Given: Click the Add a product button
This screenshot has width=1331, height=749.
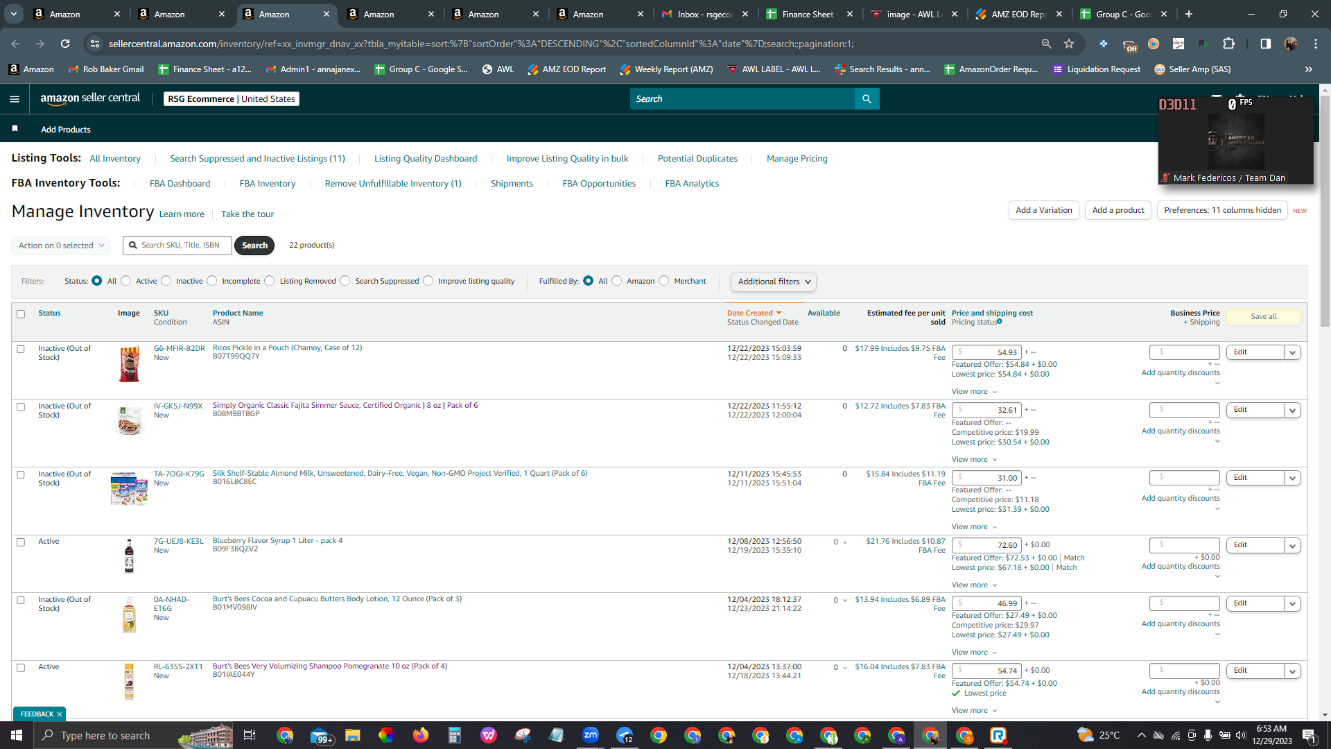Looking at the screenshot, I should click(1118, 210).
